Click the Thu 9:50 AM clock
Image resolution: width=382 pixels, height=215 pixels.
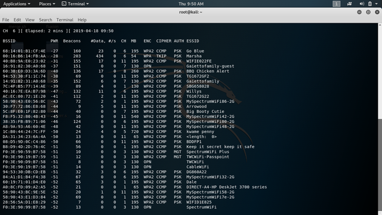(x=191, y=4)
